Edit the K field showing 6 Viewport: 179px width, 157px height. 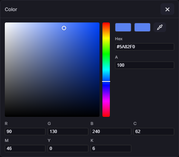(111, 149)
